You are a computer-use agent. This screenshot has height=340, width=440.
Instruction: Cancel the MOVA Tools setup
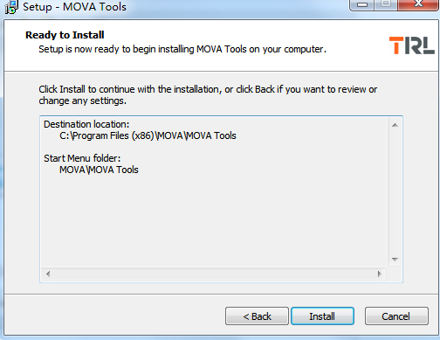pyautogui.click(x=396, y=316)
